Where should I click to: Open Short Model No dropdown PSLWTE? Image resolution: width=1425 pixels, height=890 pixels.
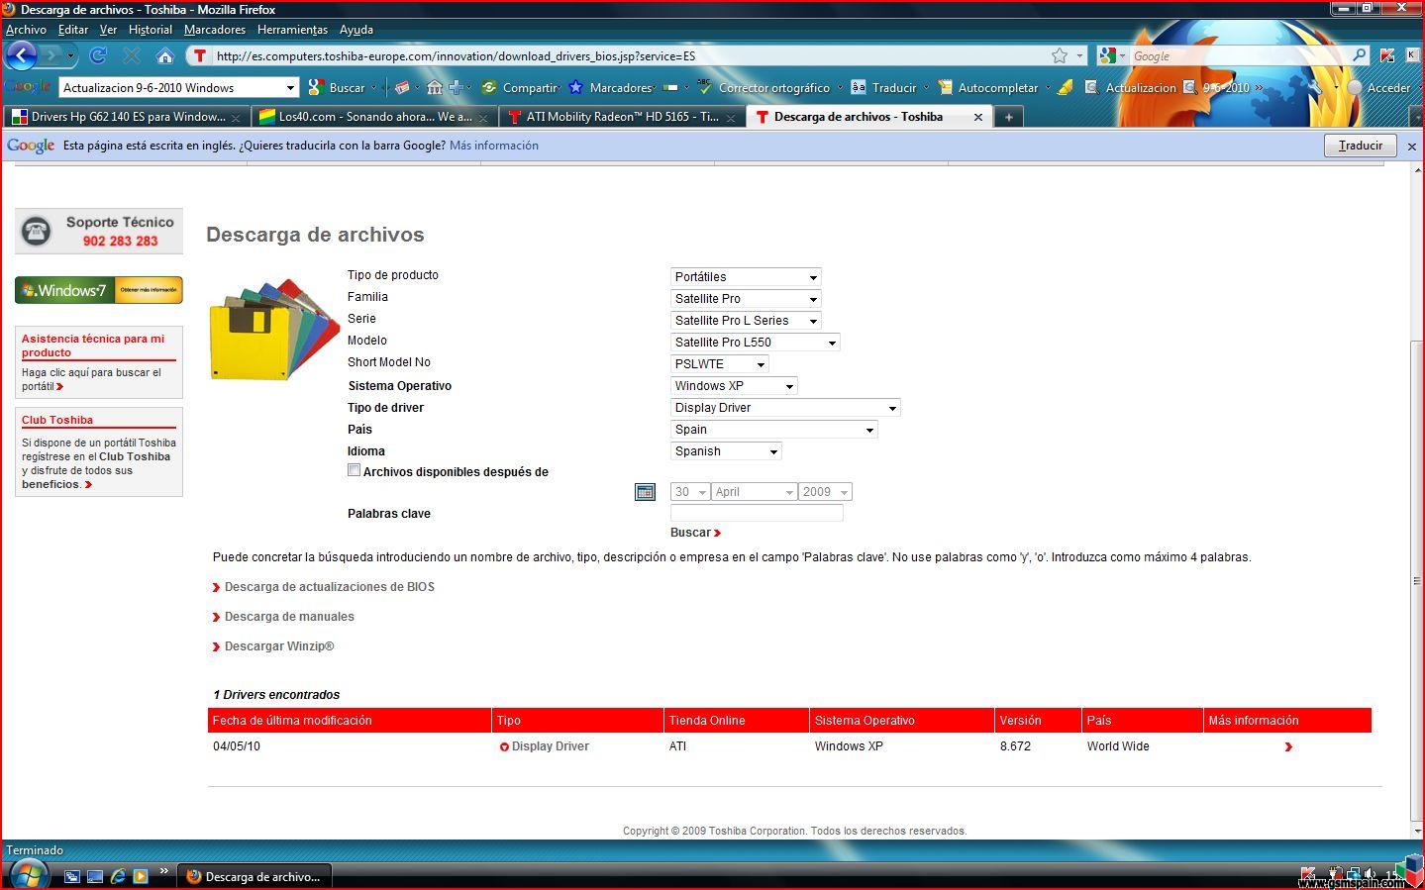(720, 364)
